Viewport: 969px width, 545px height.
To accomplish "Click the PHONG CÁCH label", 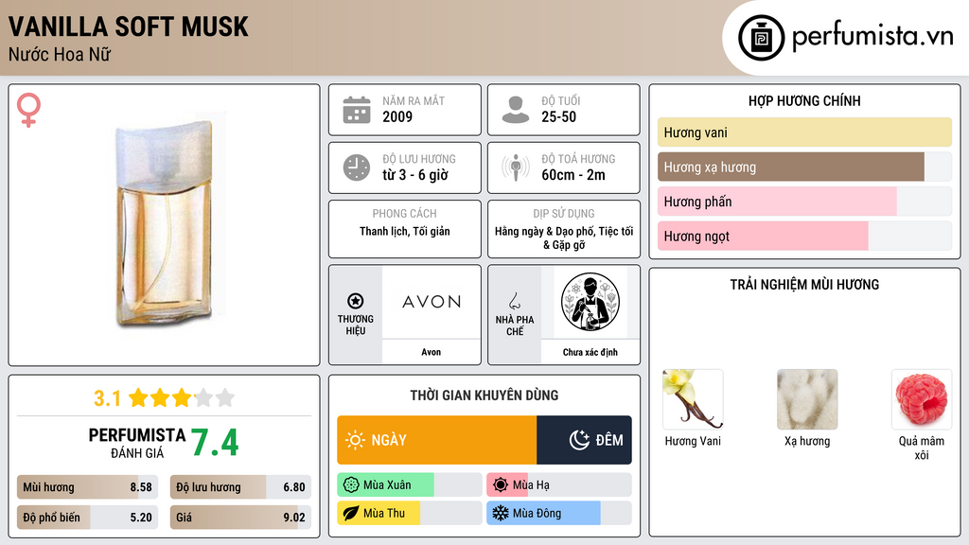I will (404, 213).
